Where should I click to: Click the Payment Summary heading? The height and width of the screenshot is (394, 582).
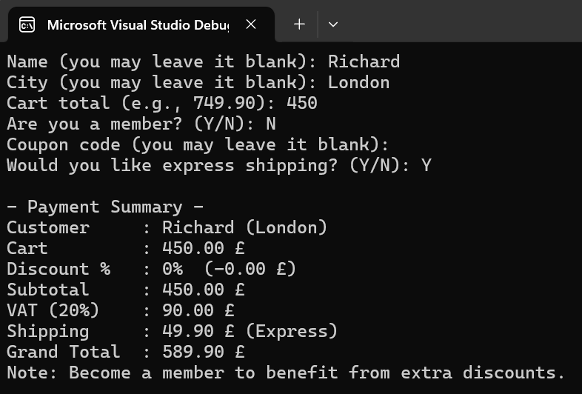tap(105, 207)
